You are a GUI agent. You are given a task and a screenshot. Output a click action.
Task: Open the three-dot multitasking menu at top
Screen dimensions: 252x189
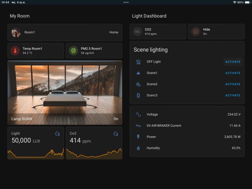click(x=126, y=2)
